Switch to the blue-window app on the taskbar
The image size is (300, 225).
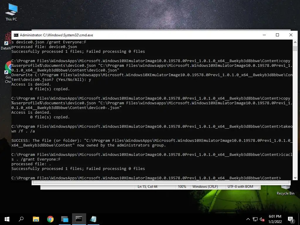(65, 219)
